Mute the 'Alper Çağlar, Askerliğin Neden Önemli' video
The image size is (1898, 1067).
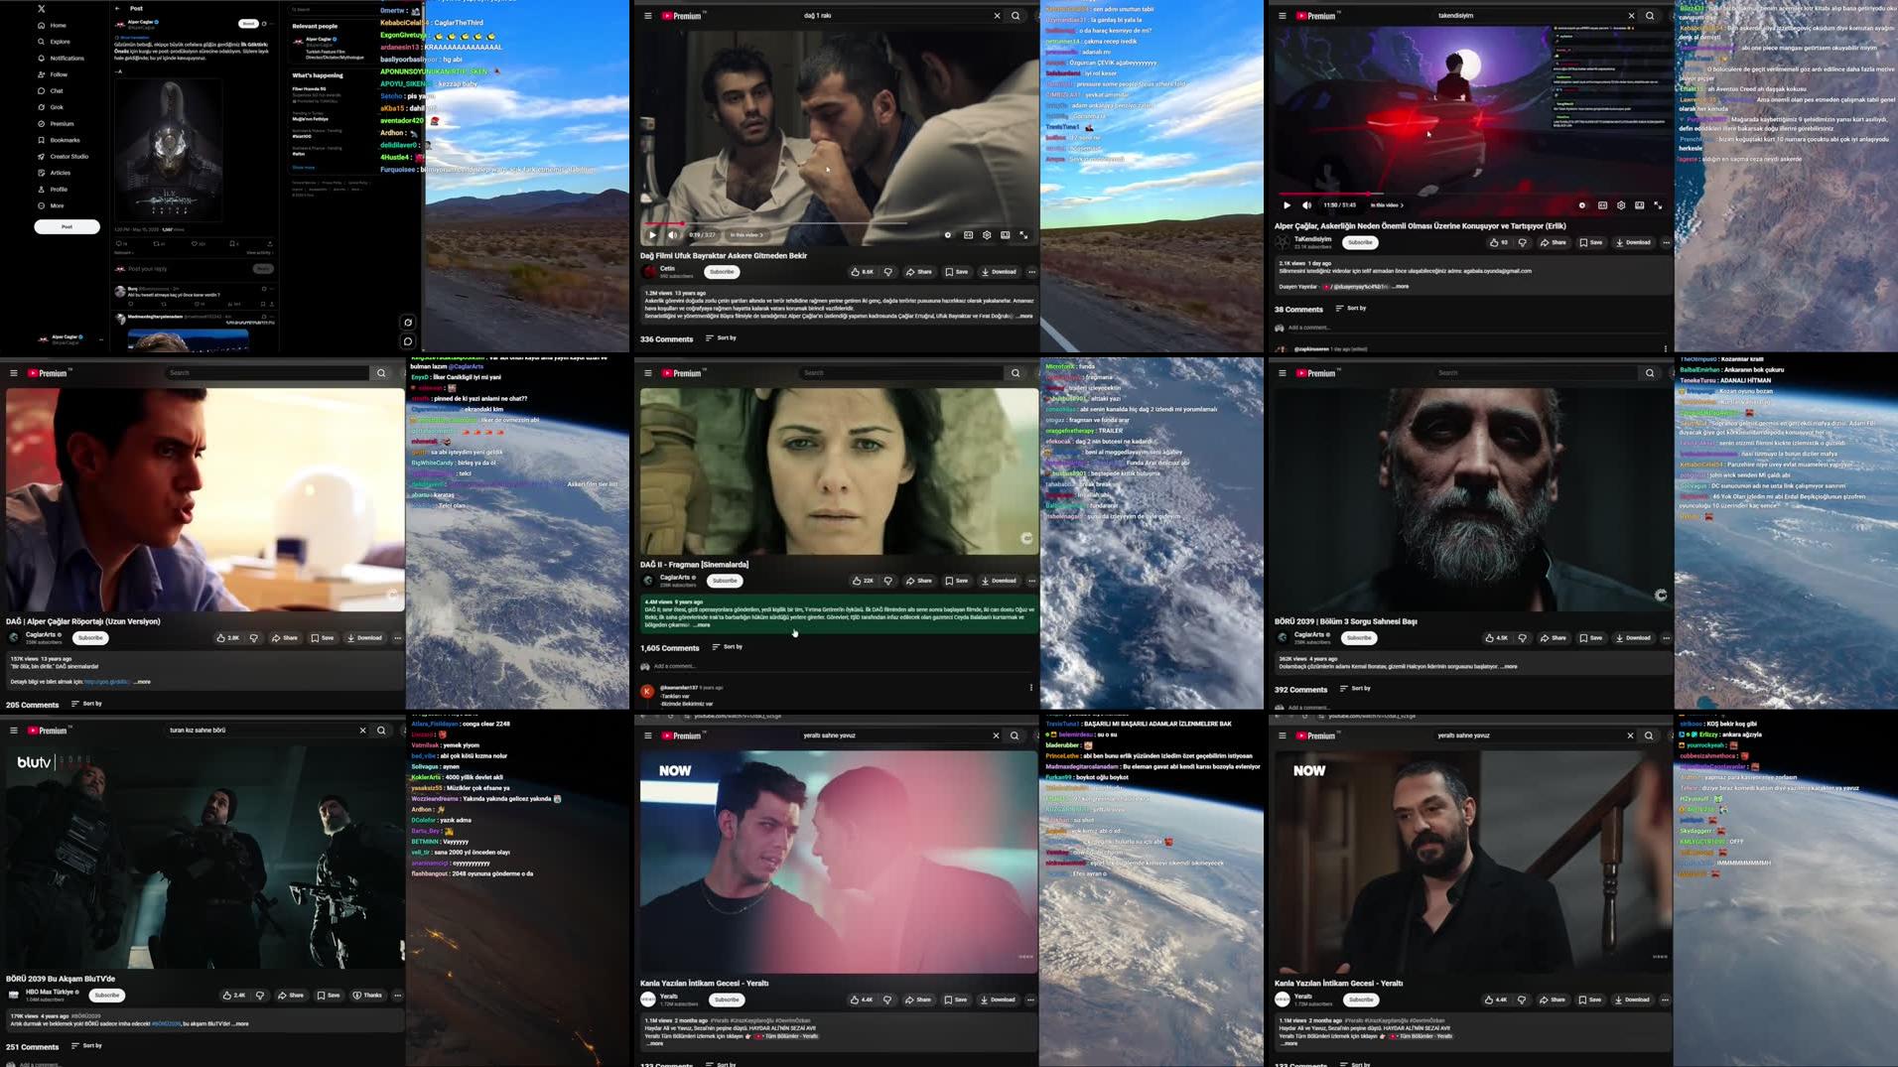(1306, 205)
